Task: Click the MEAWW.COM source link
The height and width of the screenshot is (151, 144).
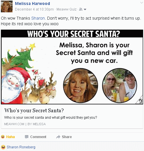Action: (x=14, y=124)
